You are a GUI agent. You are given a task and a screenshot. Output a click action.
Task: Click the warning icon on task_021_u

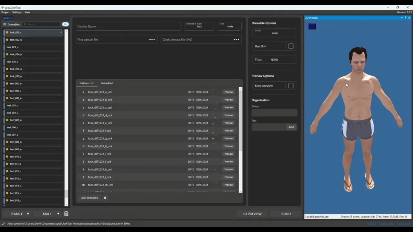pyautogui.click(x=7, y=33)
